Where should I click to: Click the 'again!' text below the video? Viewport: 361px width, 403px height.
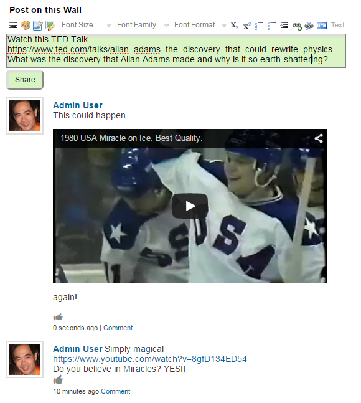tap(65, 297)
